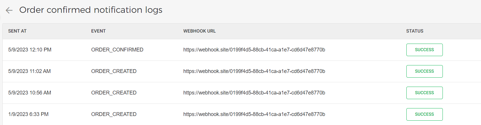Click SUCCESS button for 1/9/2023 log
The width and height of the screenshot is (481, 125).
pos(424,114)
